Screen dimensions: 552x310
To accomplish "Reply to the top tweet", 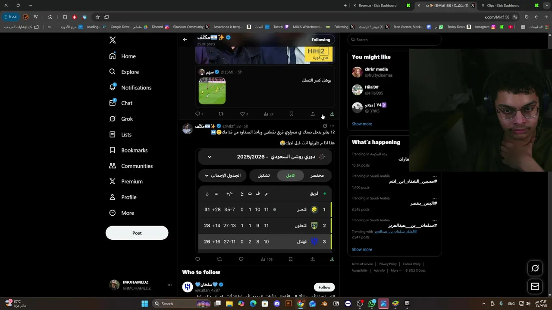I will (198, 114).
